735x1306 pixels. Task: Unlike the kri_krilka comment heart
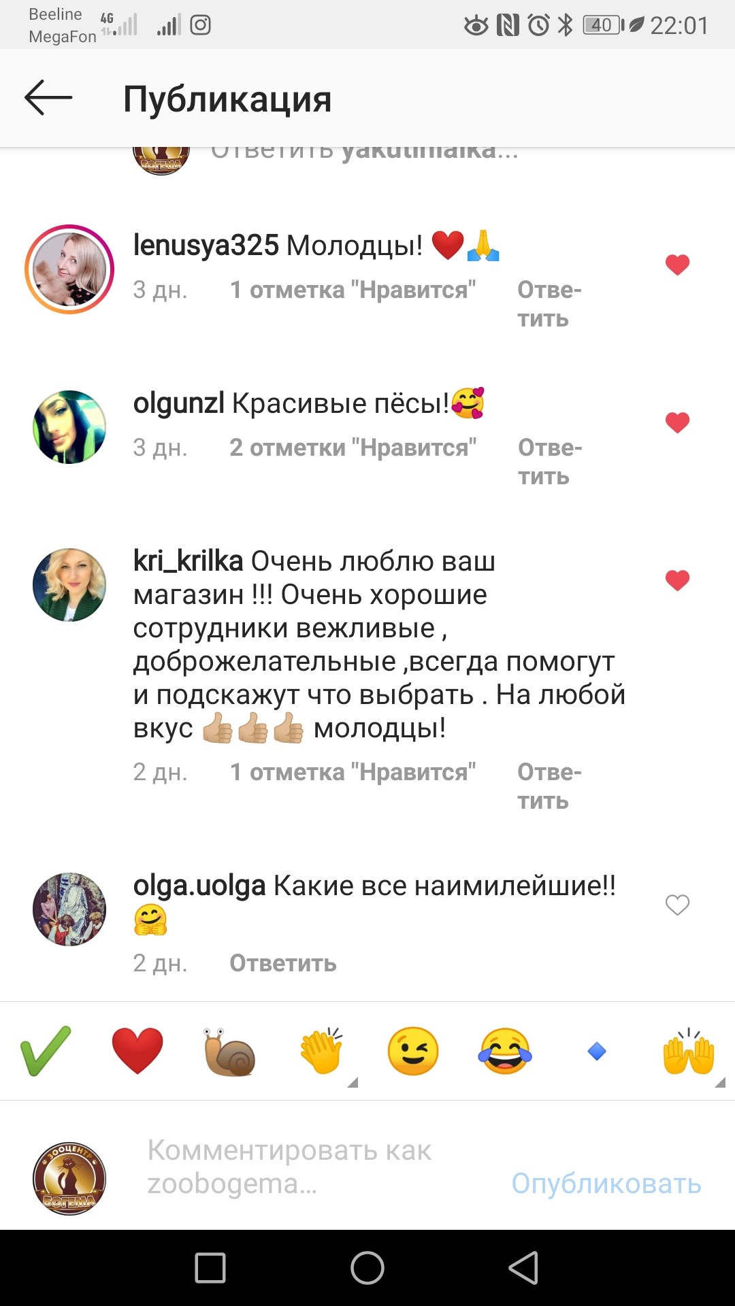pyautogui.click(x=677, y=580)
